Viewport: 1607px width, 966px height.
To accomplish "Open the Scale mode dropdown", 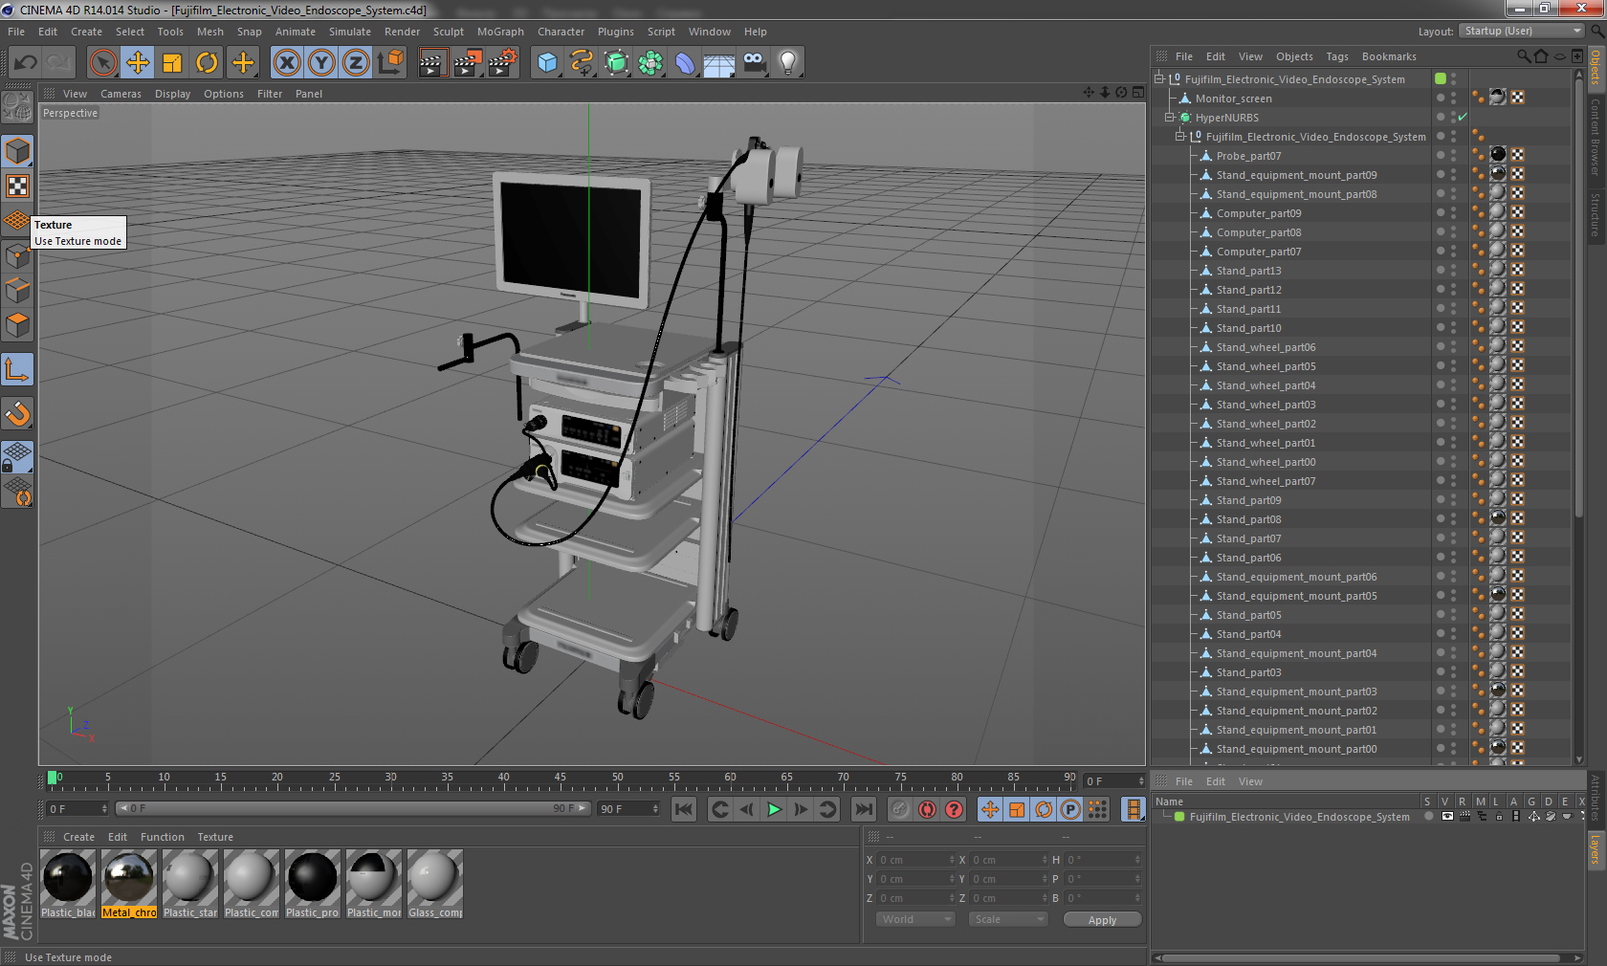I will pyautogui.click(x=1008, y=919).
